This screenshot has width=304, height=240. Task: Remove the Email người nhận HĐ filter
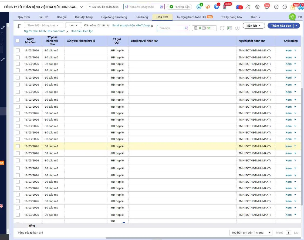point(152,26)
